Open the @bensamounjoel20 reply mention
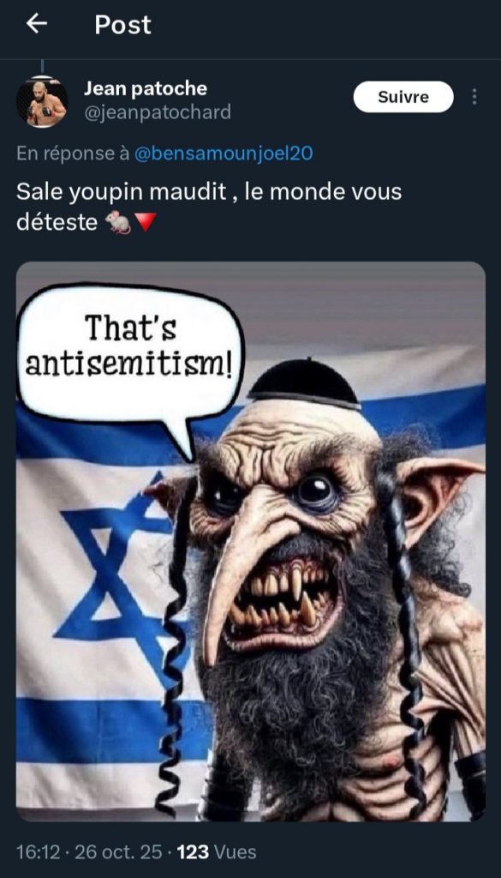501x878 pixels. [x=224, y=153]
